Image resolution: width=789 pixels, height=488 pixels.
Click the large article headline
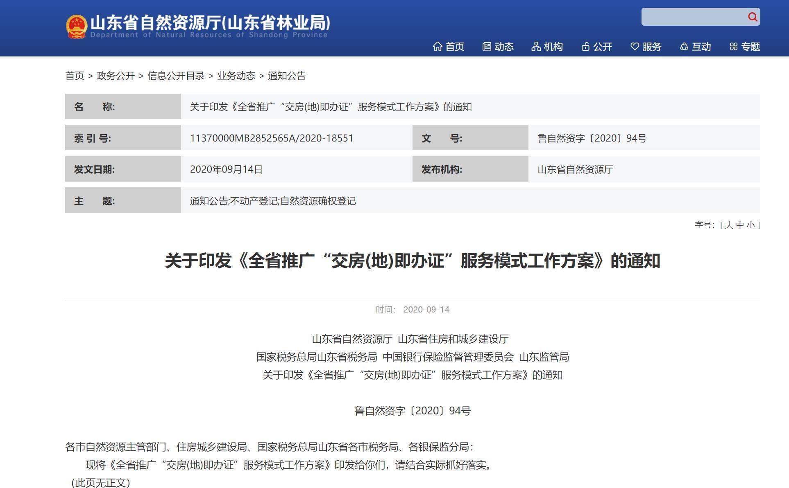(x=413, y=261)
